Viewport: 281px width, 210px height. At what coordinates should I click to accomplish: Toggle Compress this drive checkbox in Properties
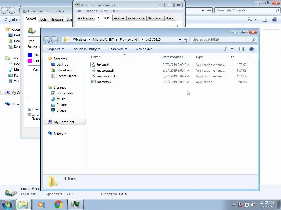(x=29, y=109)
